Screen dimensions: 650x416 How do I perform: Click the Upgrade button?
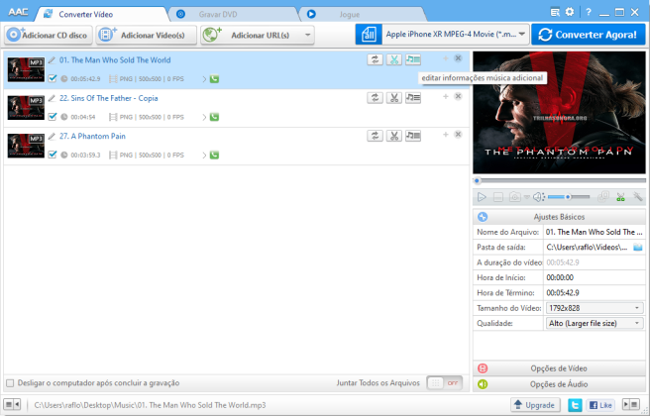point(535,405)
